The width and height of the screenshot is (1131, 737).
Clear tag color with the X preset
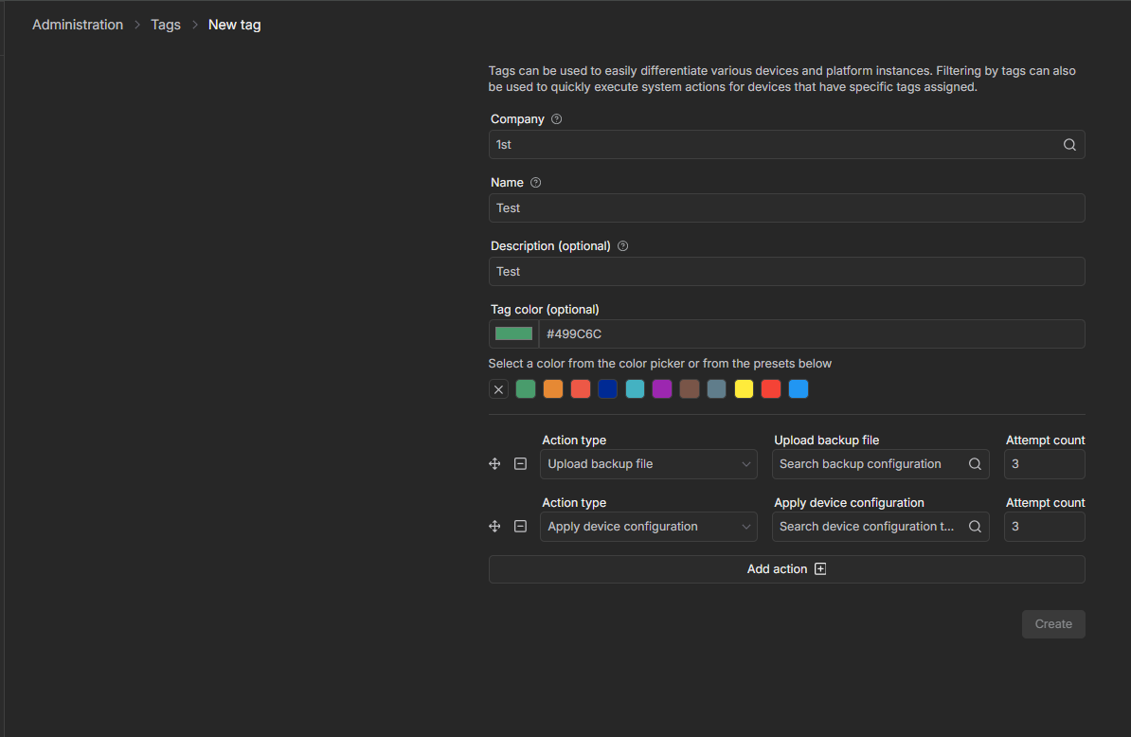tap(499, 389)
